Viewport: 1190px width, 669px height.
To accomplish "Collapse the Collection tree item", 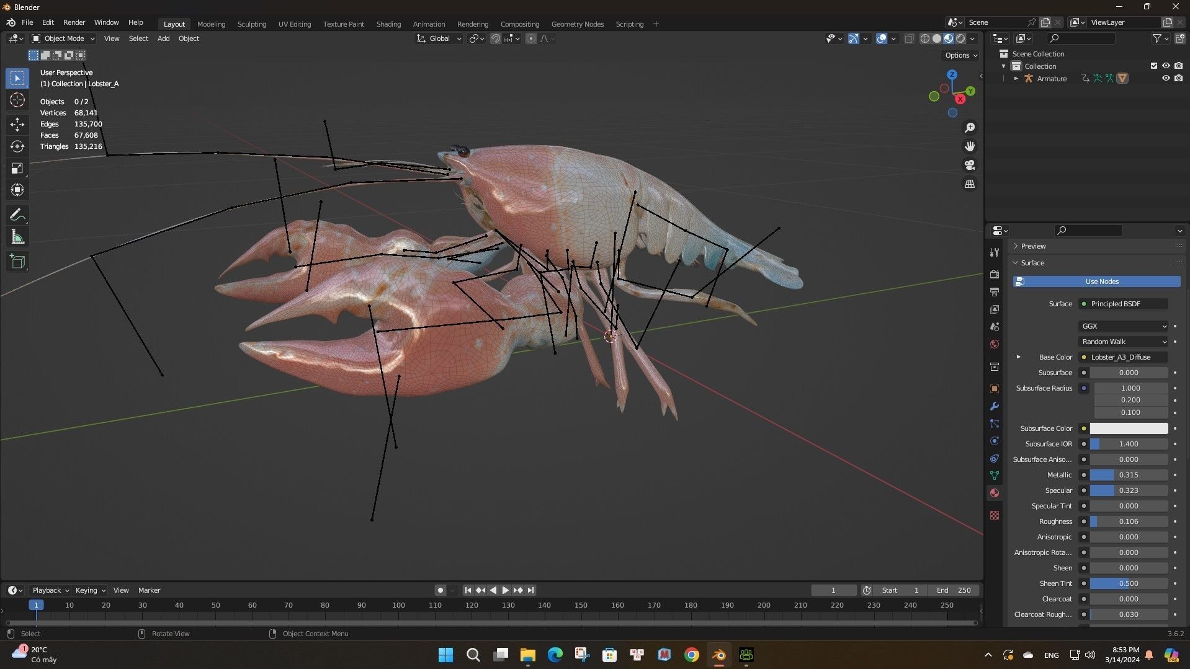I will coord(1003,66).
